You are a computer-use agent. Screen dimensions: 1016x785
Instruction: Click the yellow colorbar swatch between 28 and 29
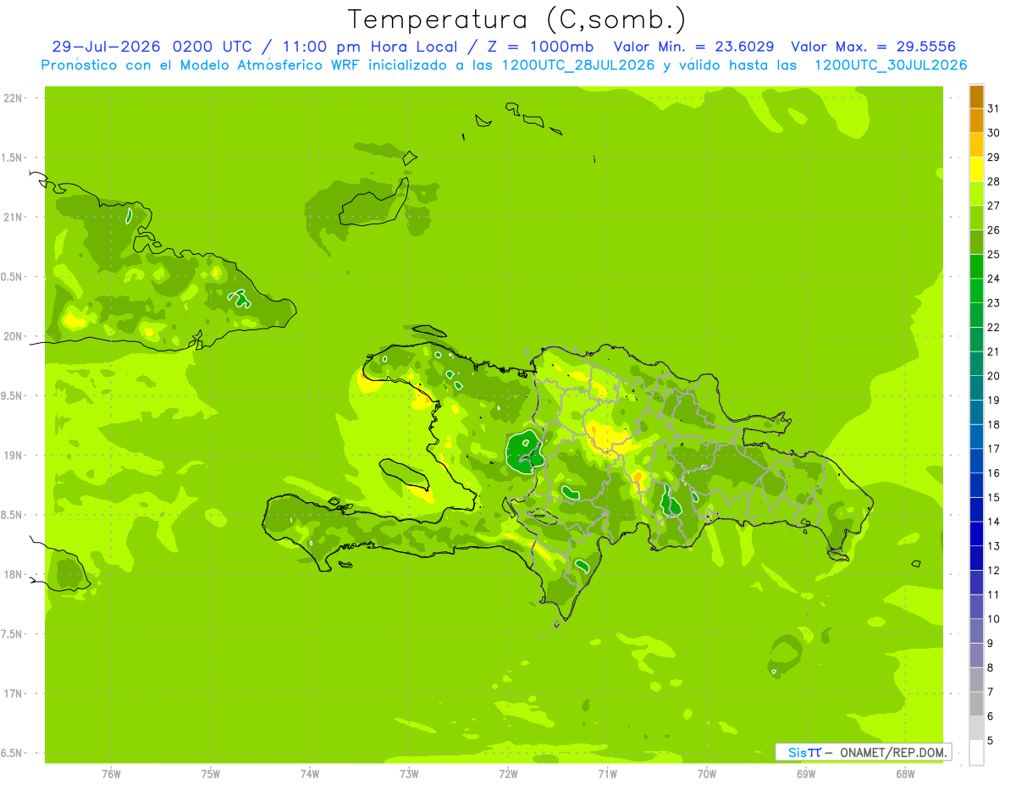(x=976, y=169)
